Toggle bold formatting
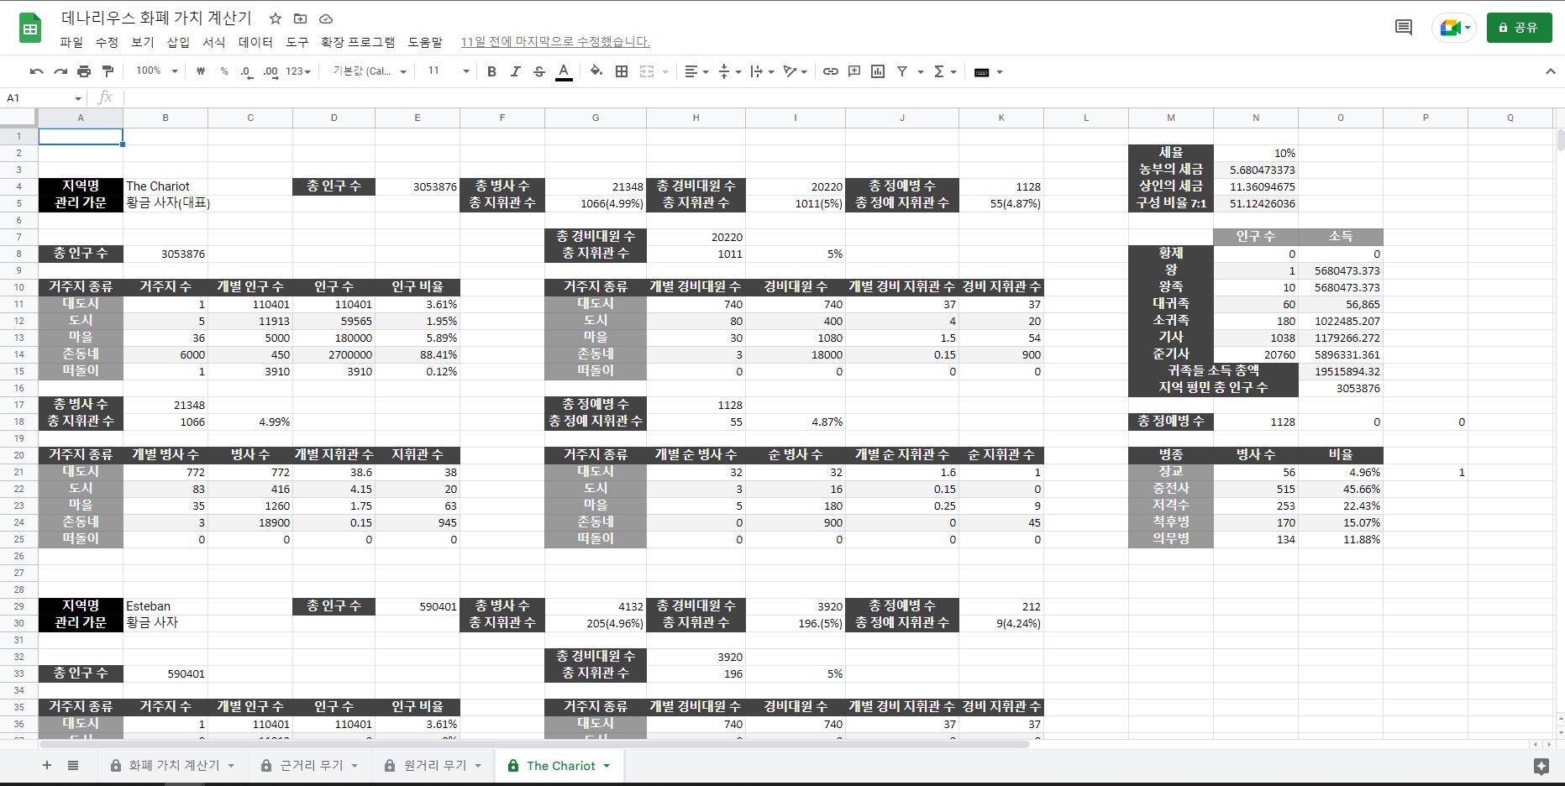Screen dimensions: 1565x786 point(491,71)
